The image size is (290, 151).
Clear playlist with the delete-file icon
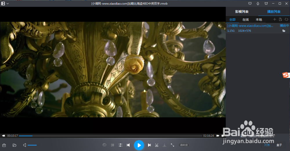click(x=280, y=19)
